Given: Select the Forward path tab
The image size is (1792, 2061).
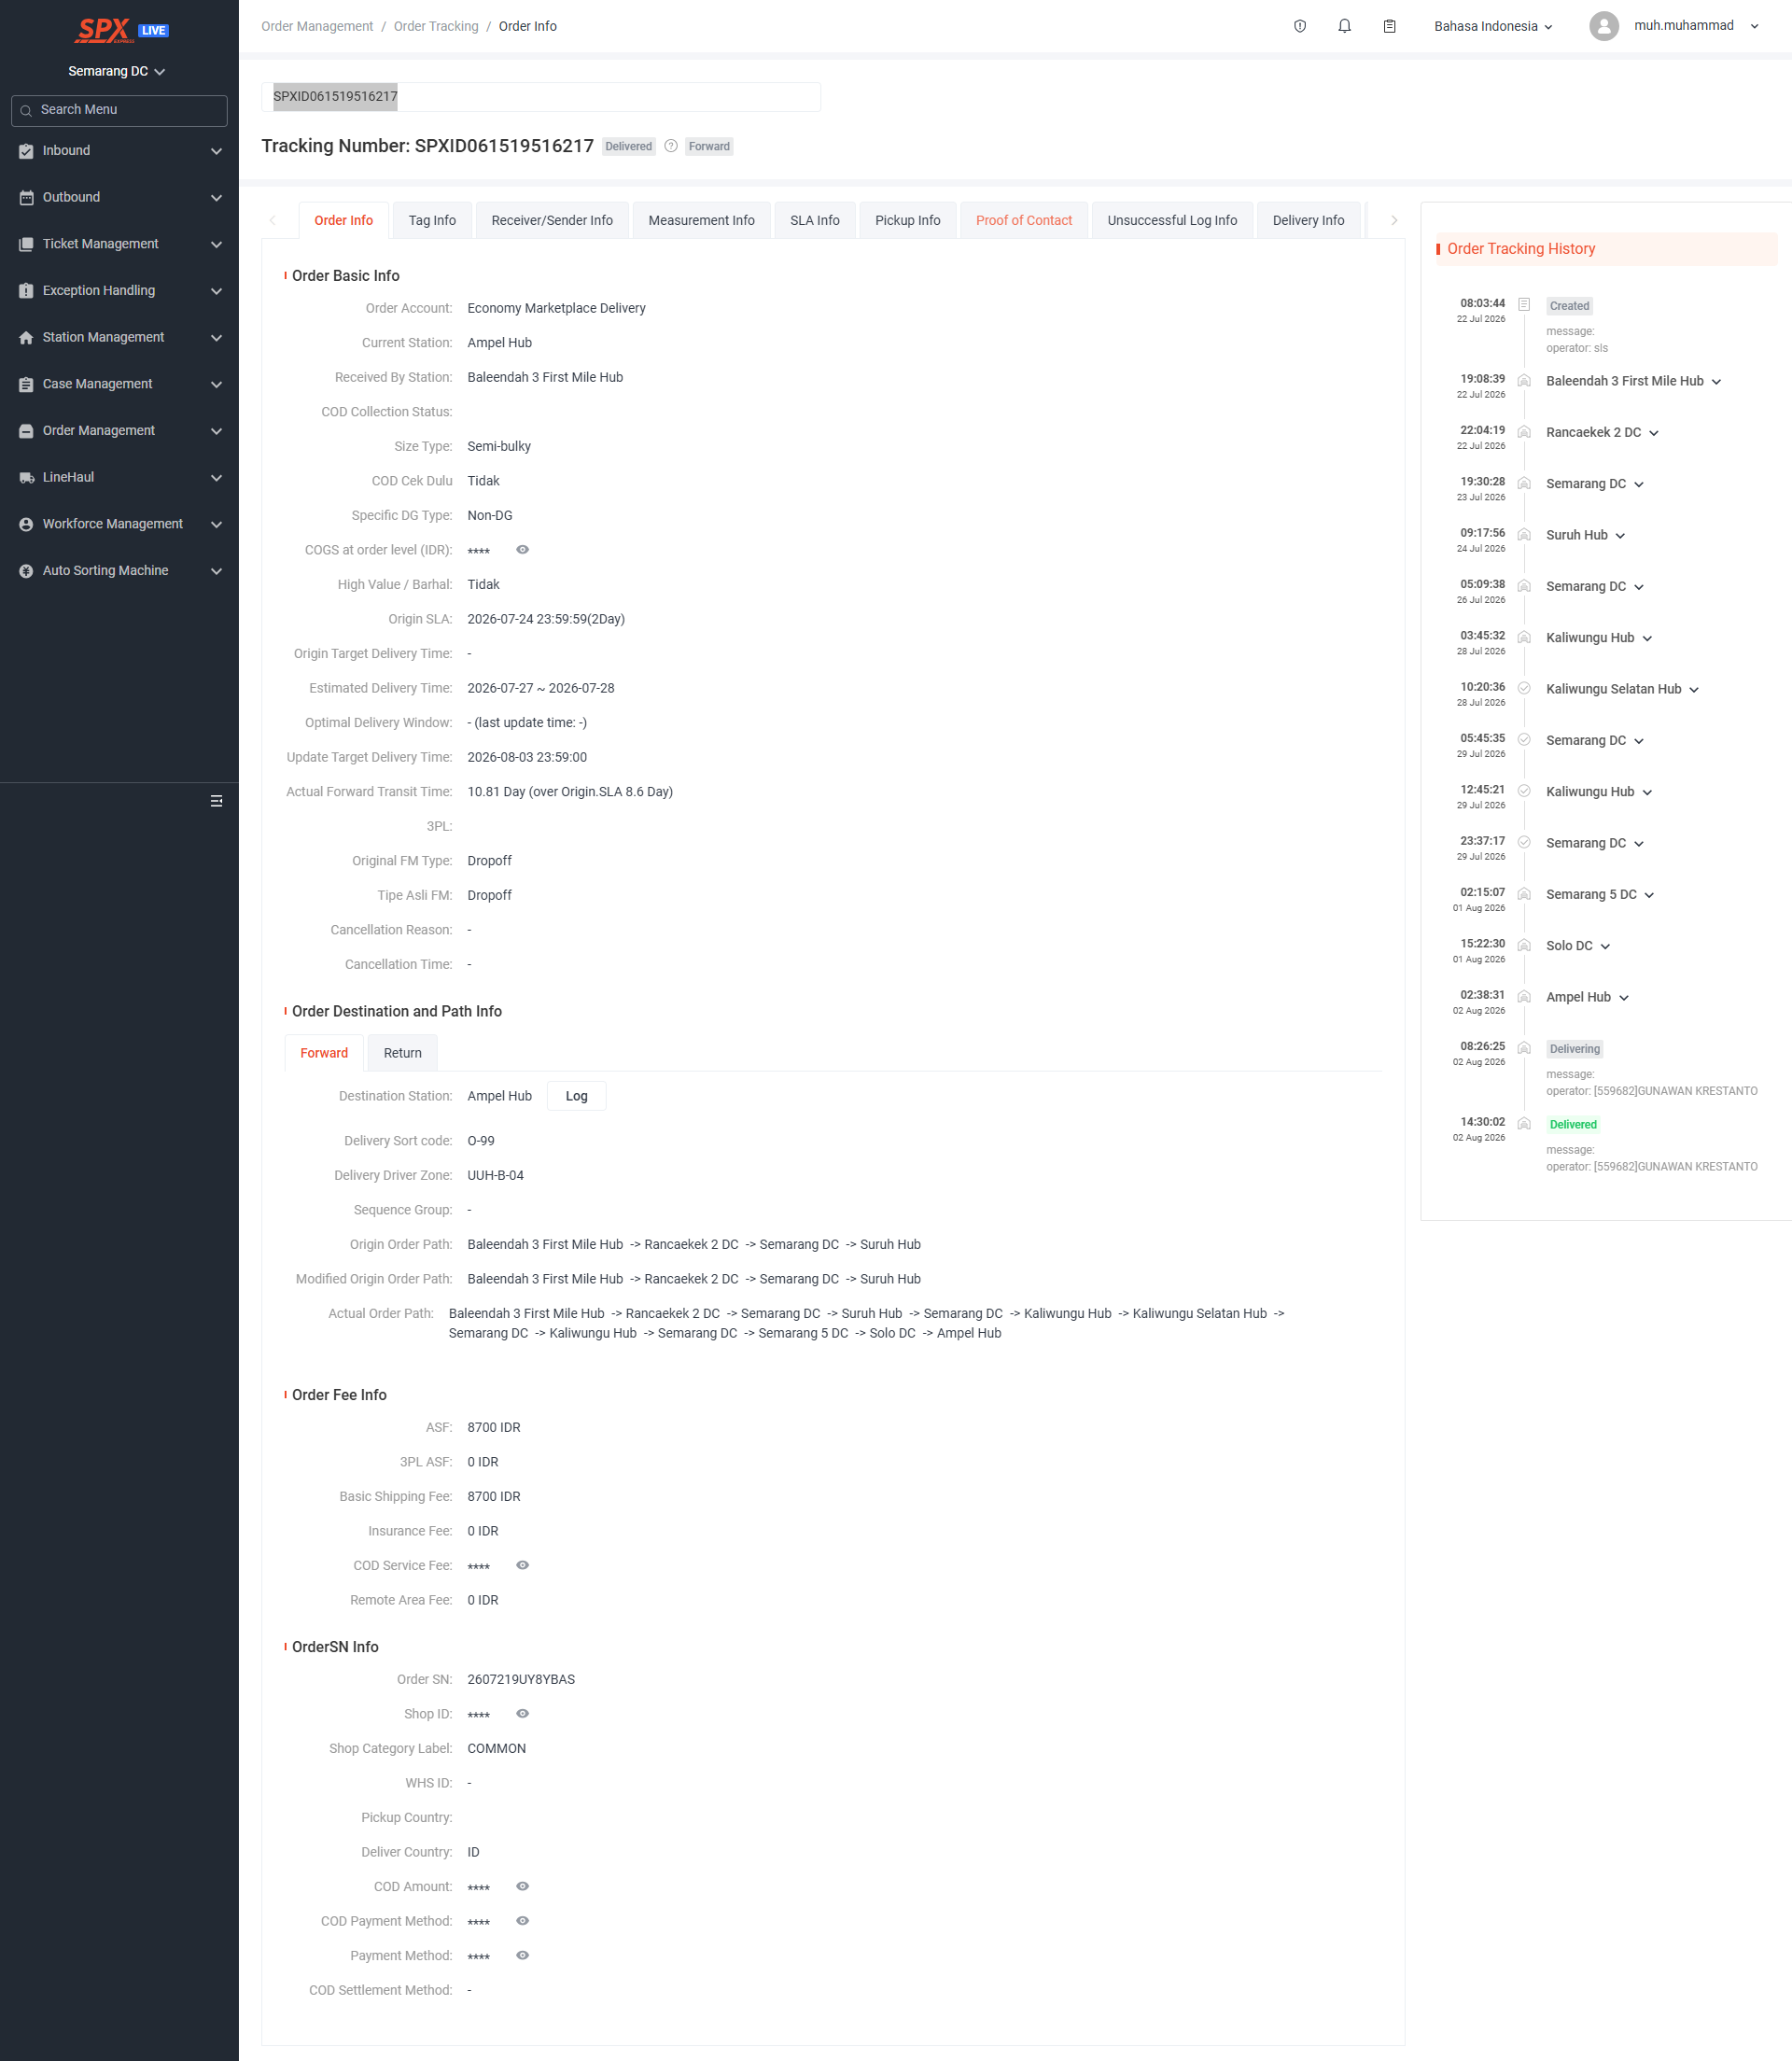Looking at the screenshot, I should [x=324, y=1053].
